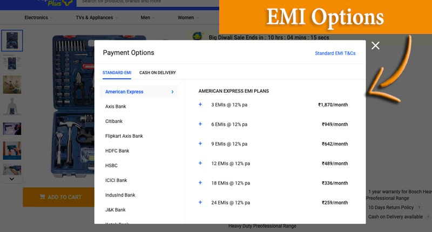Screen dimensions: 432x232
Task: Switch to Standard EMI tab
Action: point(117,73)
